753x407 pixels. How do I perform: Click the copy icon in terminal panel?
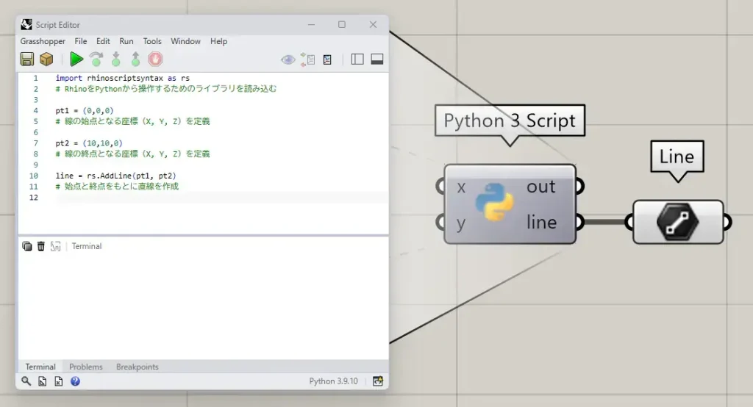tap(27, 246)
